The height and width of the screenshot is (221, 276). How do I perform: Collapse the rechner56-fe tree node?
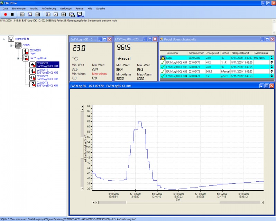click(x=4, y=39)
